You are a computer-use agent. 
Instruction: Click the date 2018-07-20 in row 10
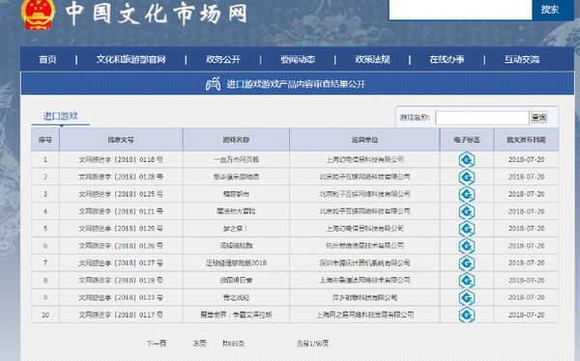click(526, 315)
